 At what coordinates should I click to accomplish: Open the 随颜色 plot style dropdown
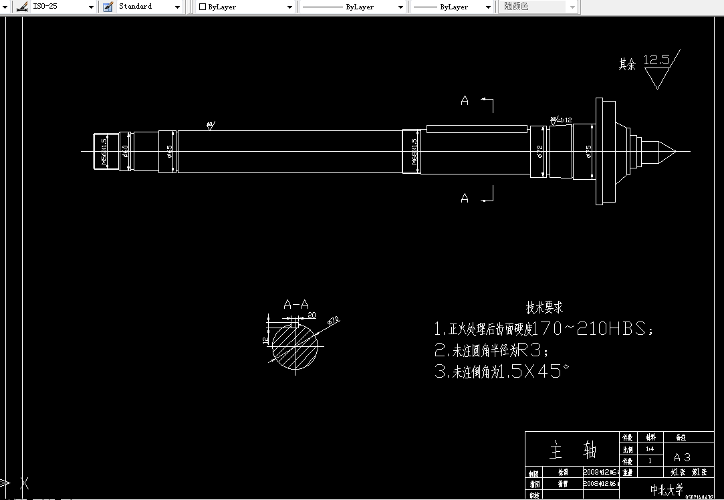[572, 7]
